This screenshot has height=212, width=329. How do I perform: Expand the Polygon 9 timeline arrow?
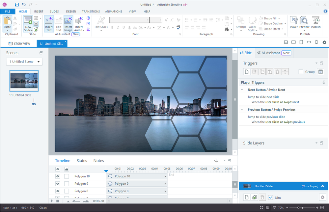pos(165,184)
